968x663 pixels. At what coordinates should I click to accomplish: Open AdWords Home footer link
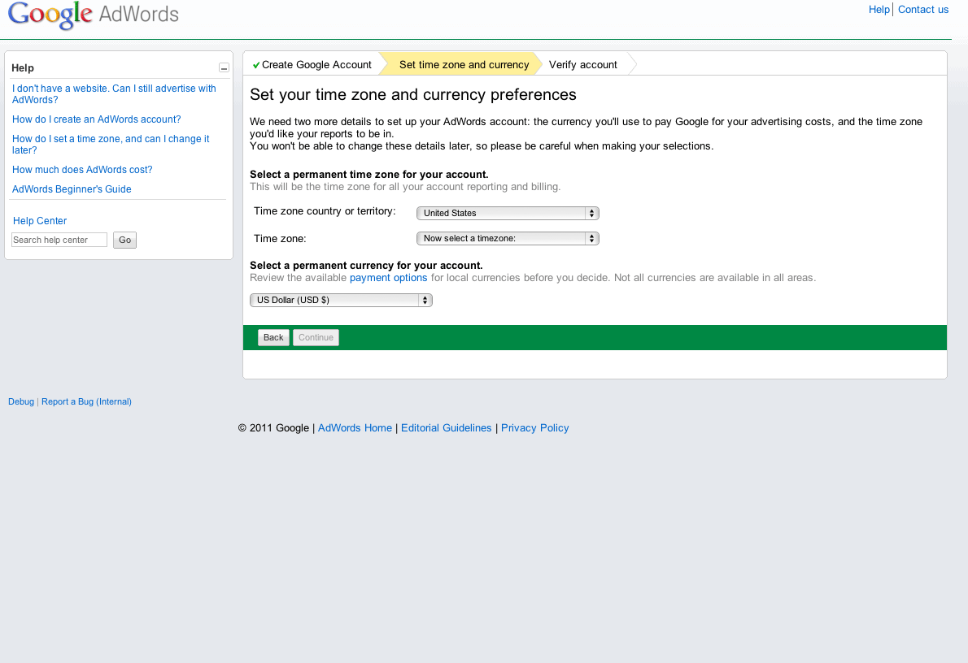click(355, 428)
